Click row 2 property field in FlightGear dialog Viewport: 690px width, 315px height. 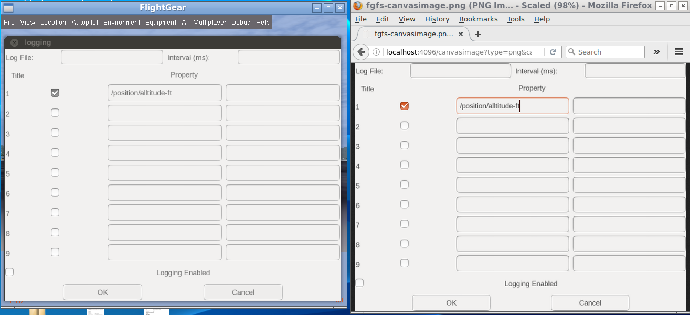[165, 113]
